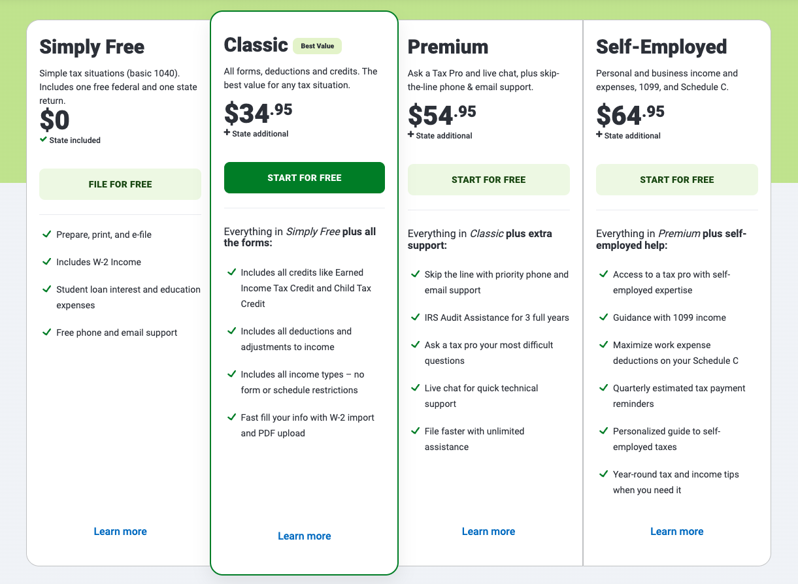This screenshot has height=584, width=798.
Task: Open Learn more under Premium
Action: 489,531
